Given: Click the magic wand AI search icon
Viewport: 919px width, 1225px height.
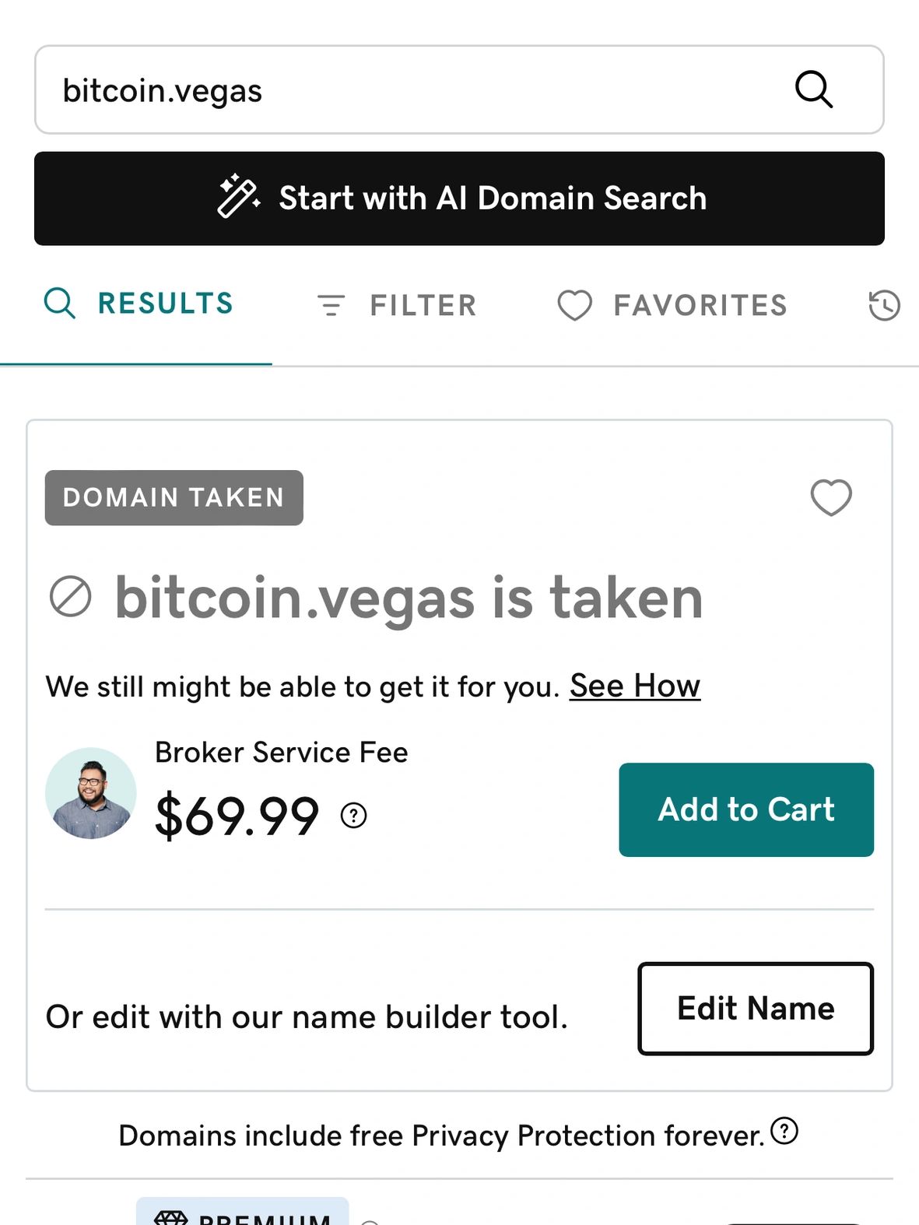Looking at the screenshot, I should [x=238, y=197].
